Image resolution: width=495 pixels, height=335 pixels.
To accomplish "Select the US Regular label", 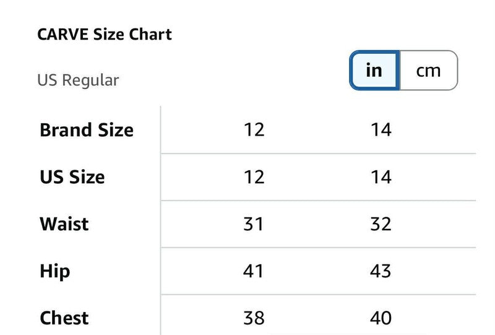I will (78, 80).
